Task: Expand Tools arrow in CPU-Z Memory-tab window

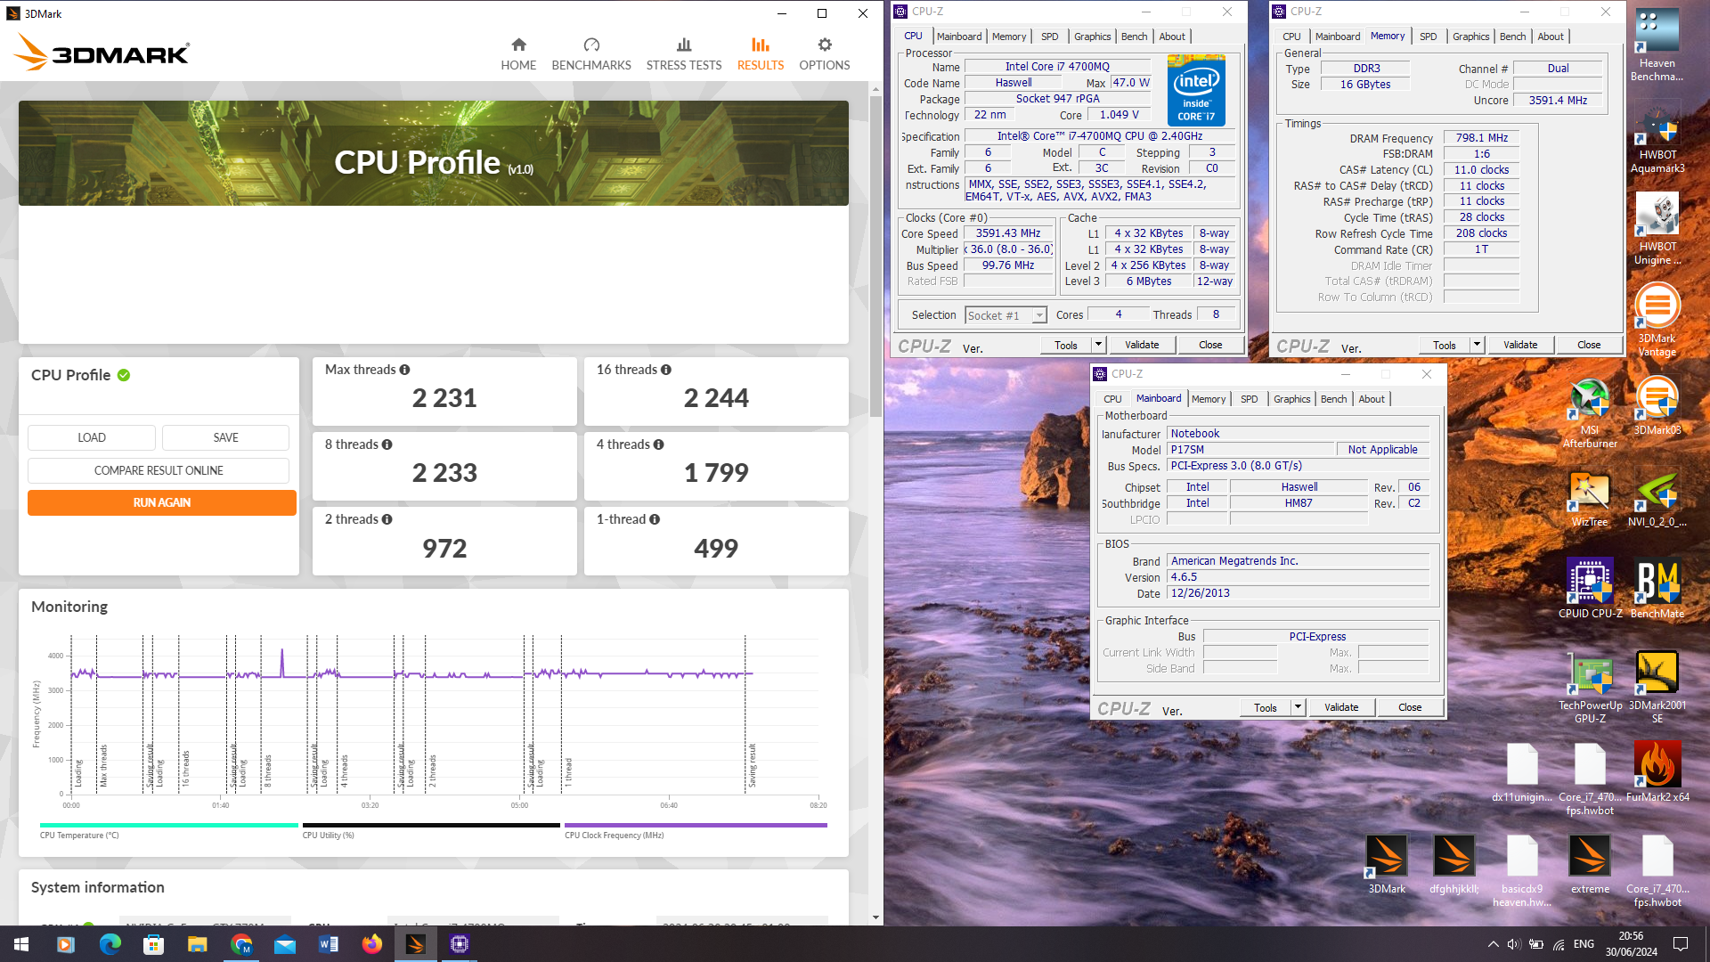Action: pyautogui.click(x=1477, y=345)
